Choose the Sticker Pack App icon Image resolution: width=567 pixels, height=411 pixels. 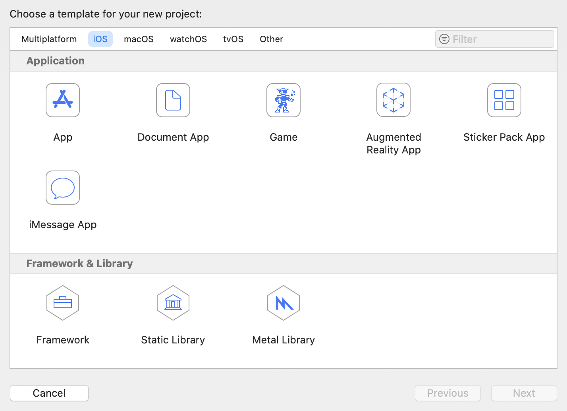[504, 100]
